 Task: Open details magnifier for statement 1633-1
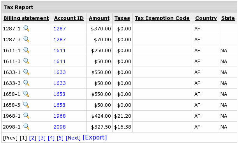(x=26, y=72)
